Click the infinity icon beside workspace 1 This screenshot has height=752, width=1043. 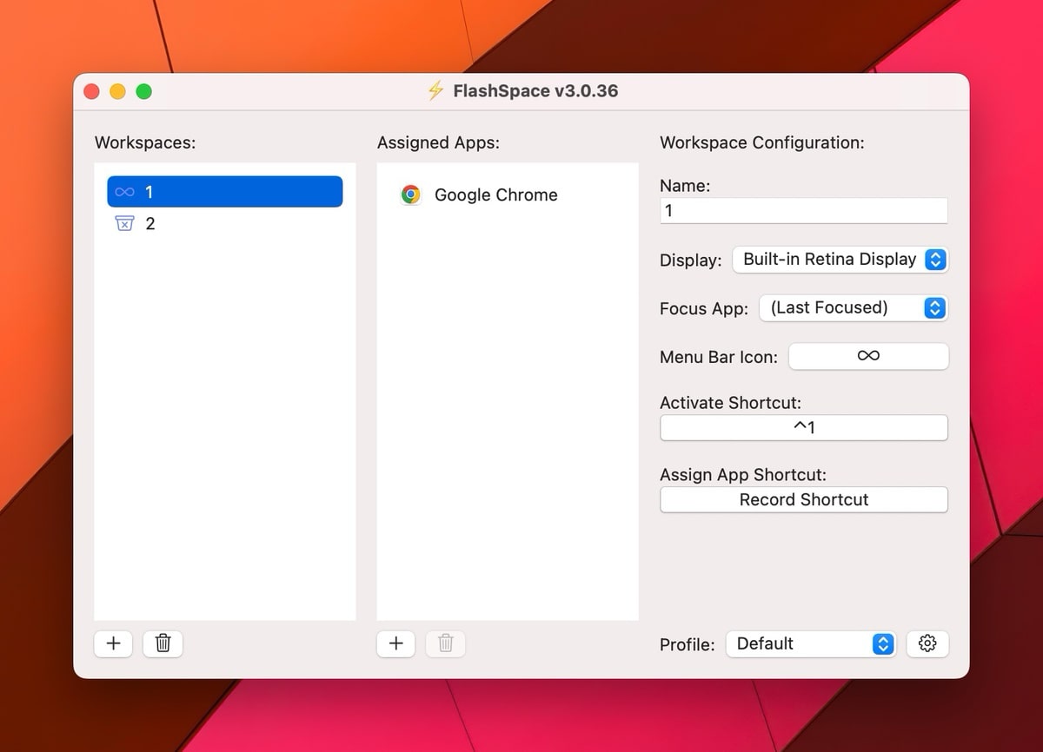(x=124, y=192)
